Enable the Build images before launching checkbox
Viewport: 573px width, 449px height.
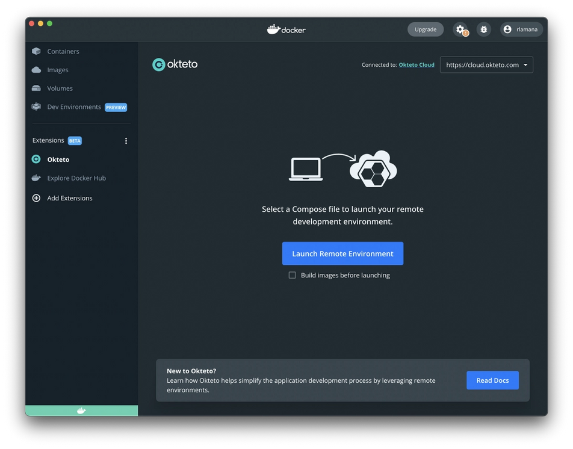click(292, 274)
